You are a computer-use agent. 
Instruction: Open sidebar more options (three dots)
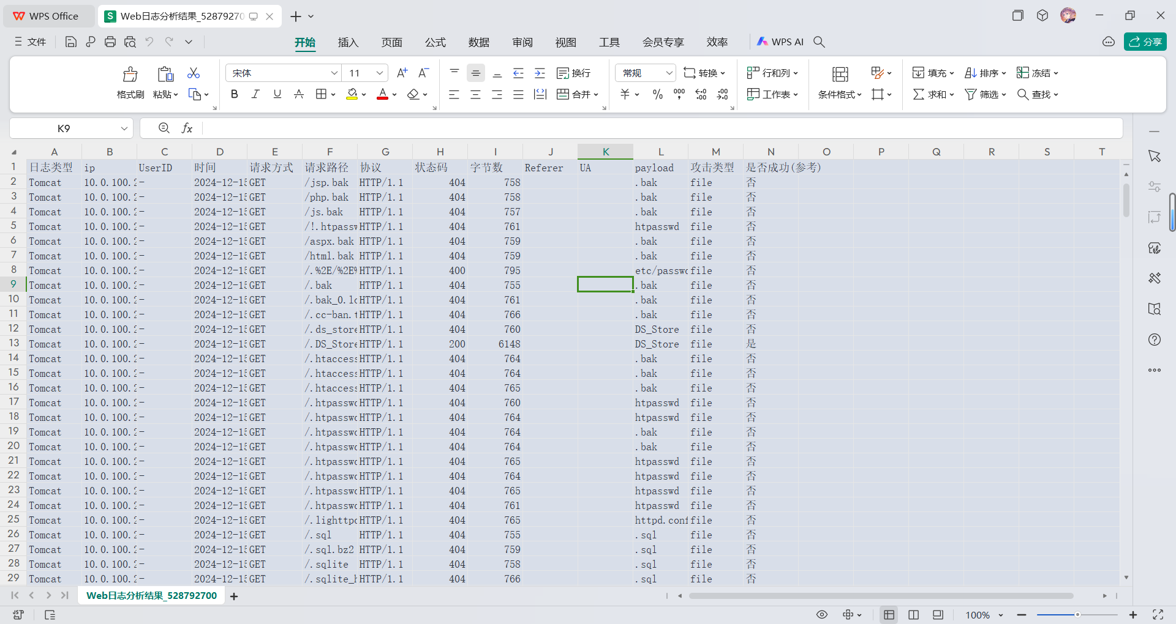pos(1155,370)
